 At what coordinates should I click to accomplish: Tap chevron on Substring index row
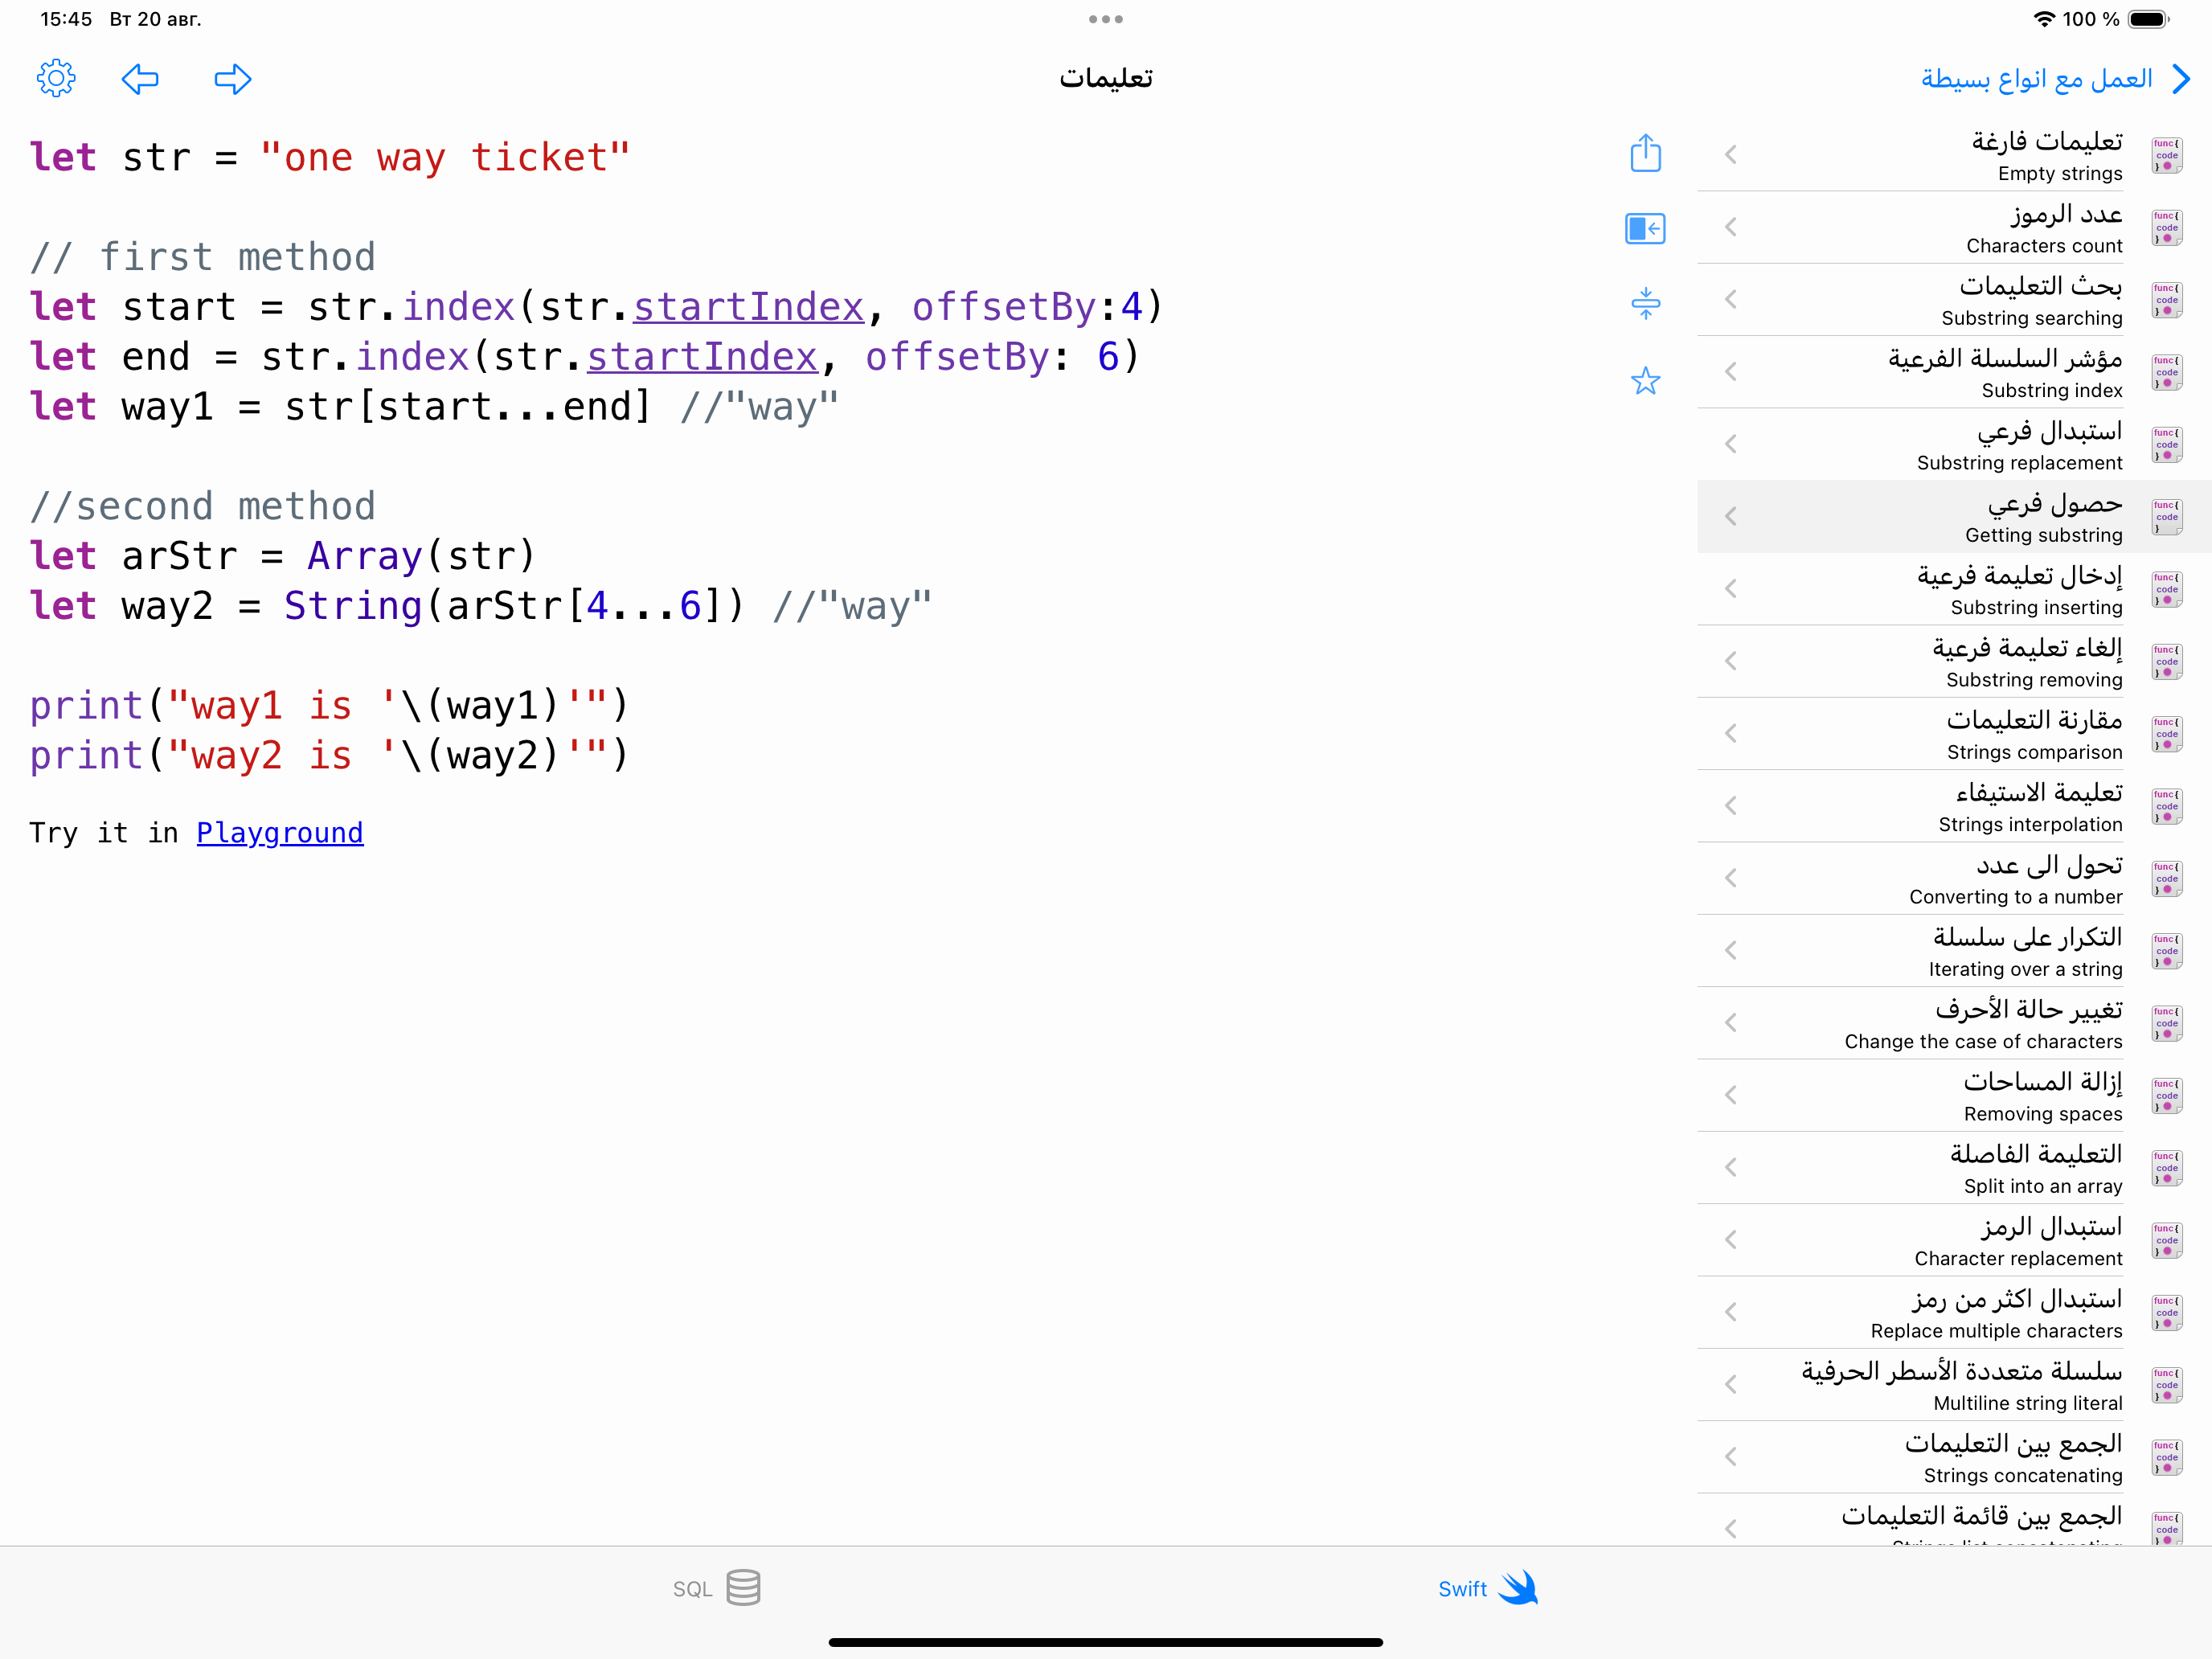pos(1731,372)
